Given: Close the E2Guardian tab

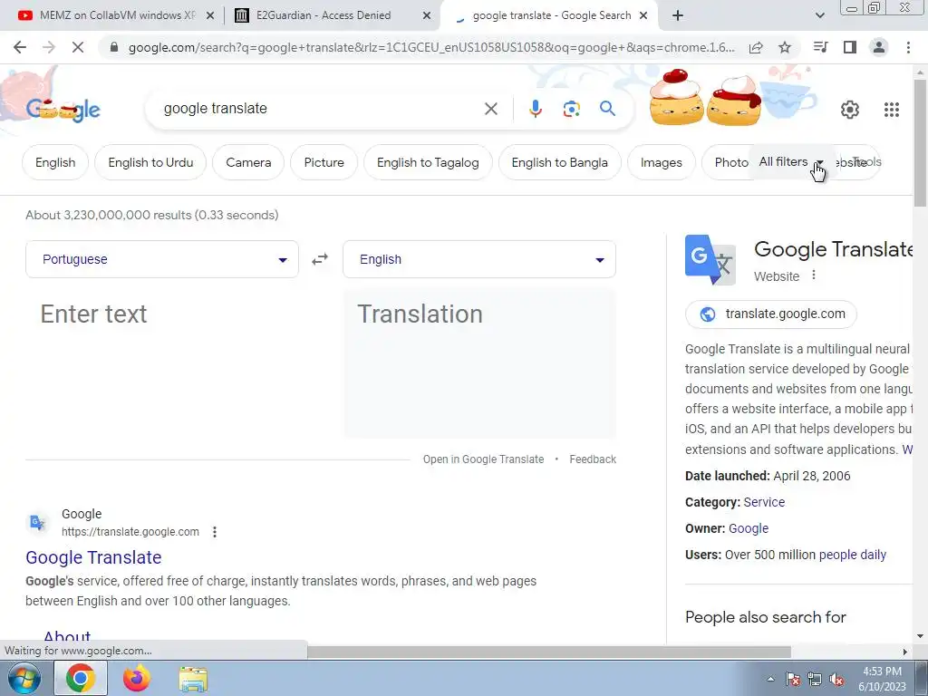Looking at the screenshot, I should [427, 16].
